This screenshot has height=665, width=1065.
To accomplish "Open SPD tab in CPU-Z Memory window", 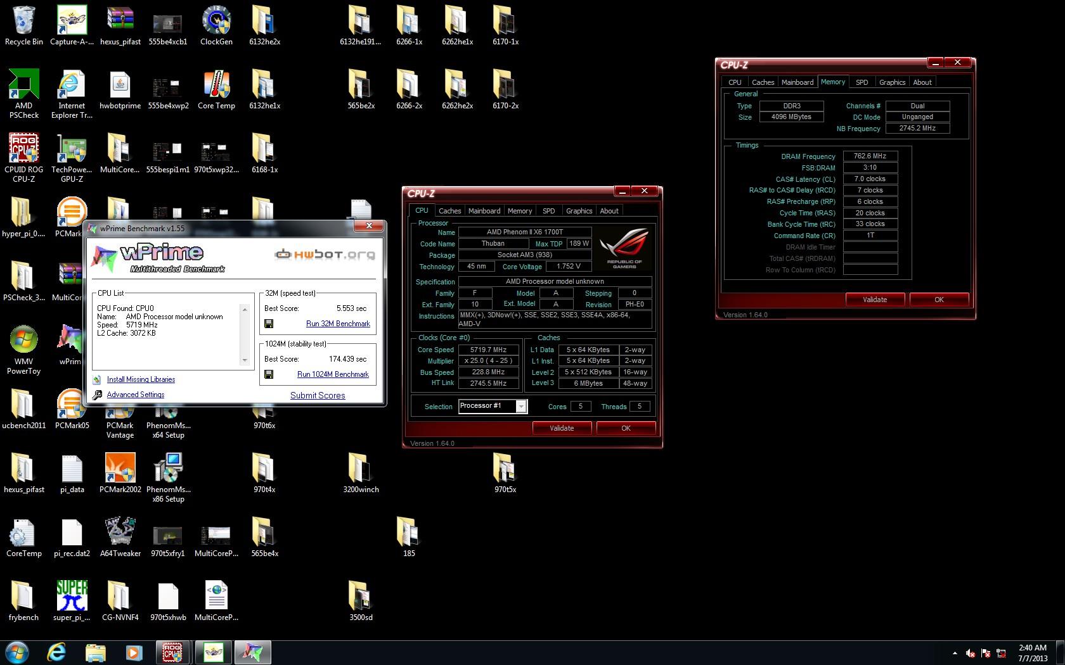I will click(862, 82).
